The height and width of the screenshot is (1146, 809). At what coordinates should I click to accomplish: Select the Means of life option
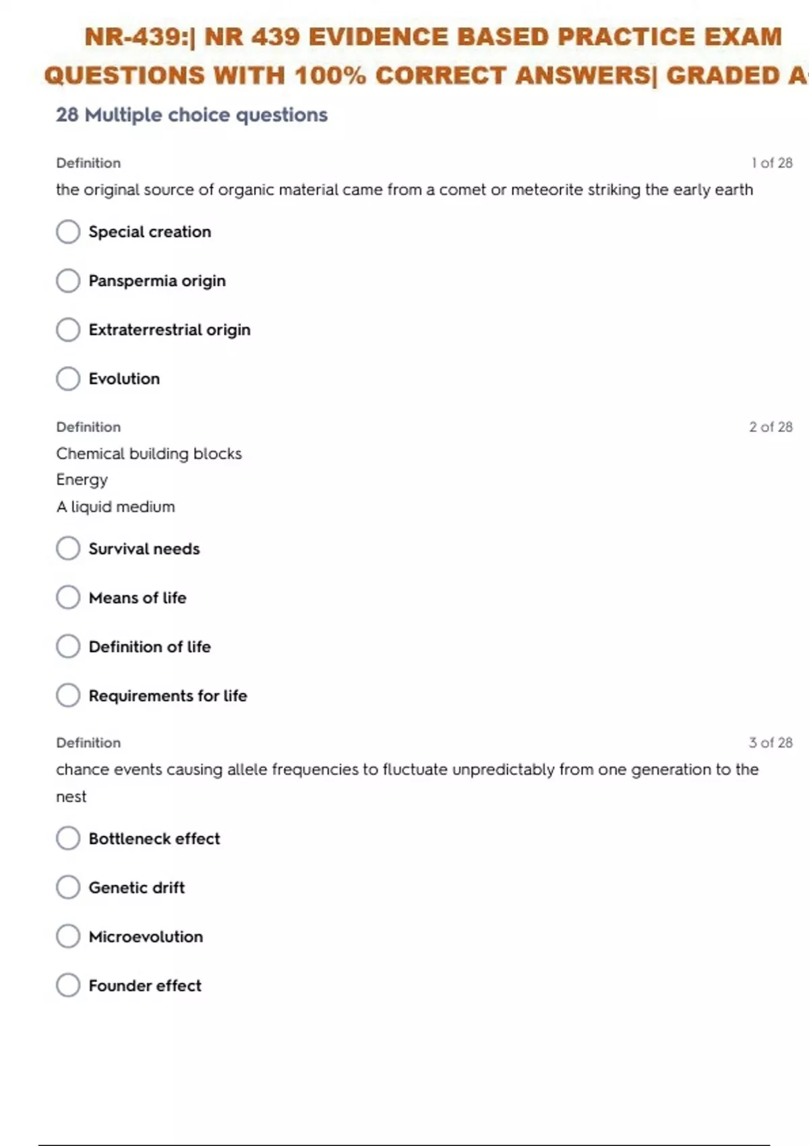pyautogui.click(x=68, y=597)
